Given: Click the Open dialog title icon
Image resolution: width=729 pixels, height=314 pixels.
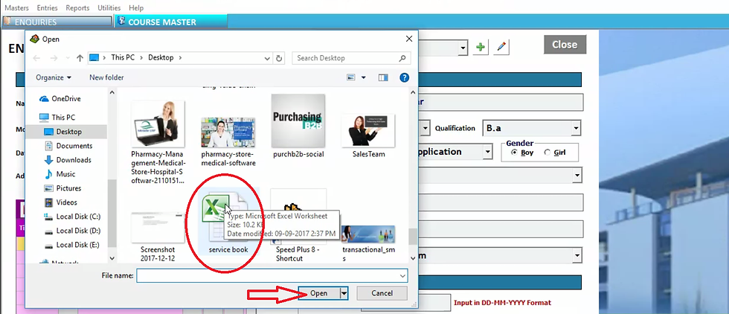Looking at the screenshot, I should pos(35,39).
